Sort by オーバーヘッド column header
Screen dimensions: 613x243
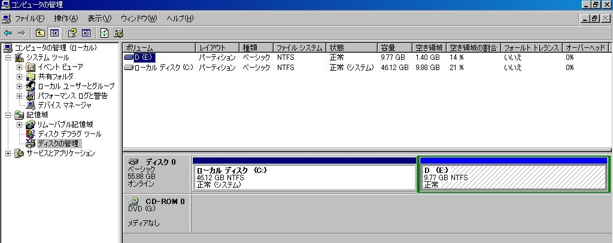(585, 48)
